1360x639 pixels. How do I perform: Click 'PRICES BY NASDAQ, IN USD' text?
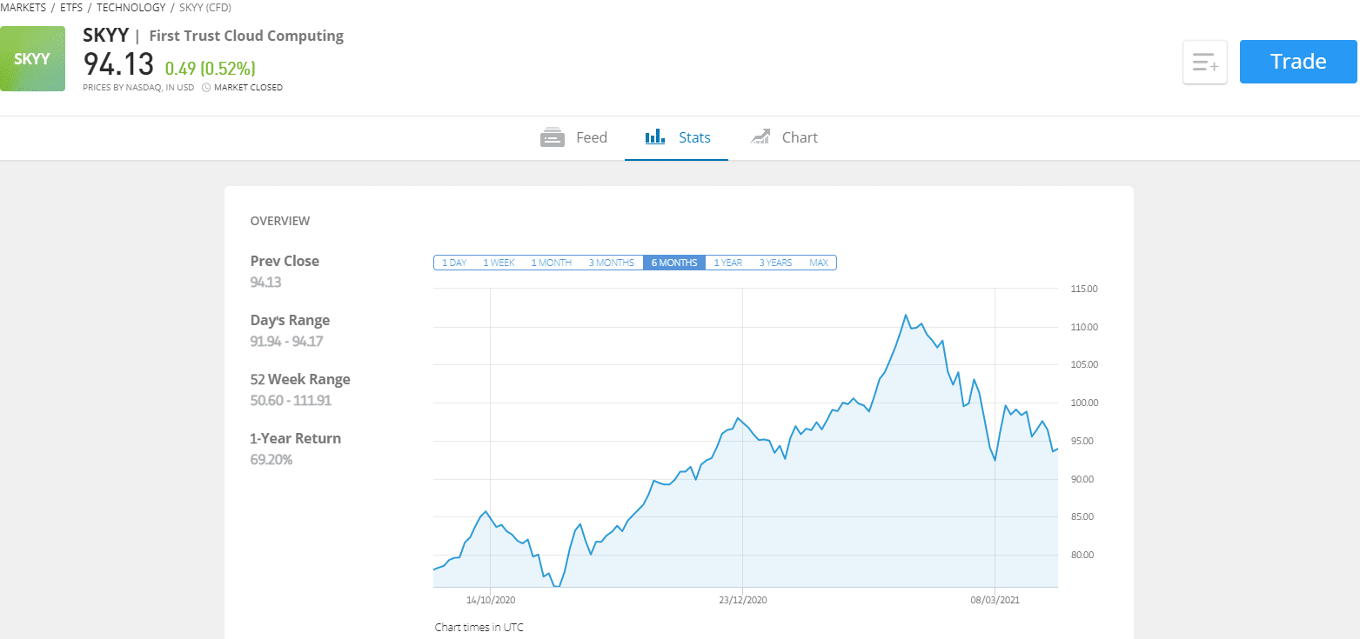click(x=138, y=88)
